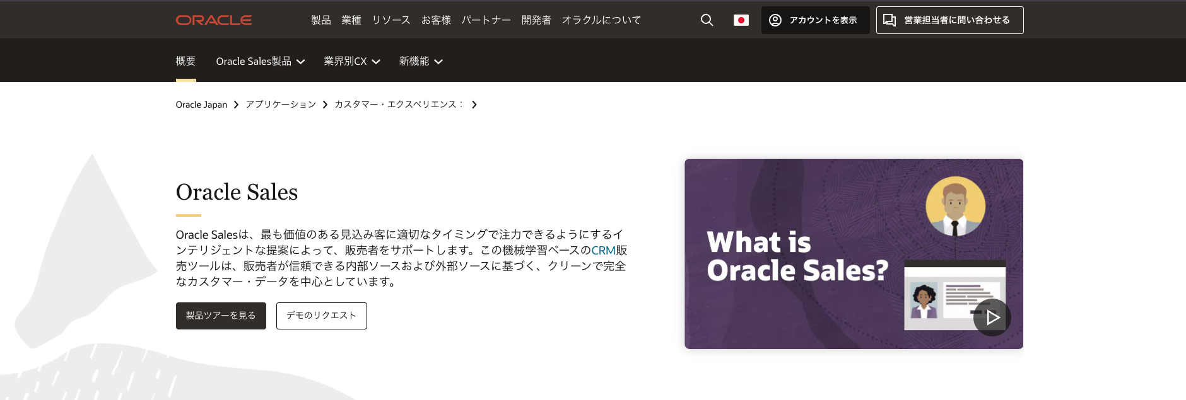Expand the 業界別CX dropdown

tap(352, 61)
